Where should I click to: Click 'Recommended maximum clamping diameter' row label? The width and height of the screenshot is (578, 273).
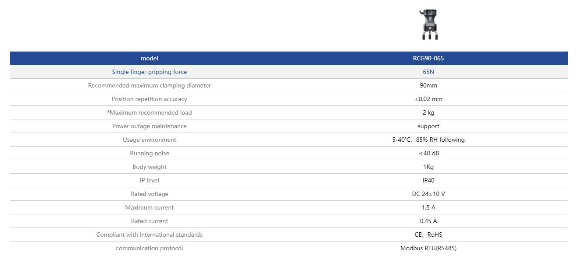pos(150,85)
